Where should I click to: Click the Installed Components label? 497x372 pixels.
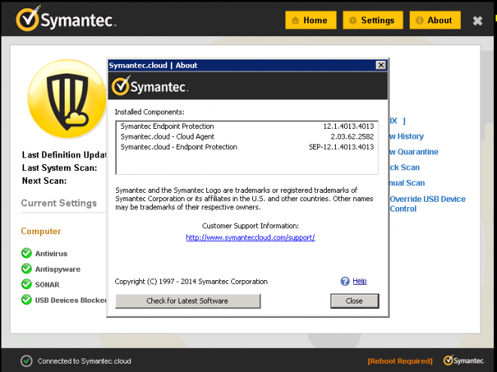[x=149, y=112]
